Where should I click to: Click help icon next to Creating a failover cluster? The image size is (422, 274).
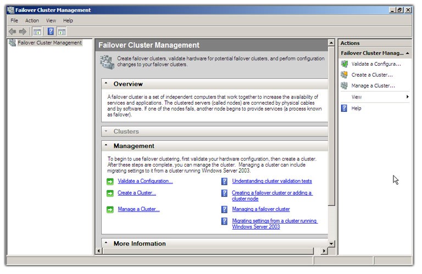[x=224, y=193]
